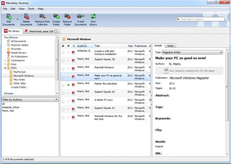Favorite the Reinstall Windows row star

point(63,69)
